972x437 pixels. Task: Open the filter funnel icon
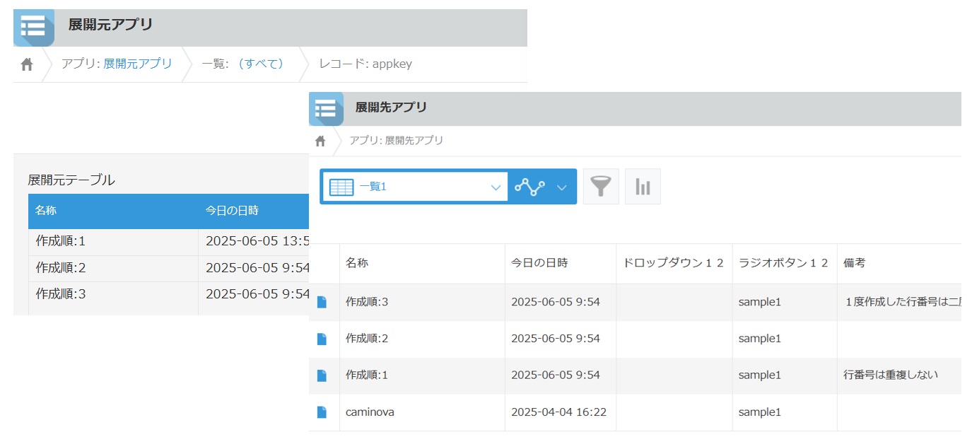(601, 187)
